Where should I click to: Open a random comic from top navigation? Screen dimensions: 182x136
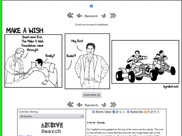point(91,16)
